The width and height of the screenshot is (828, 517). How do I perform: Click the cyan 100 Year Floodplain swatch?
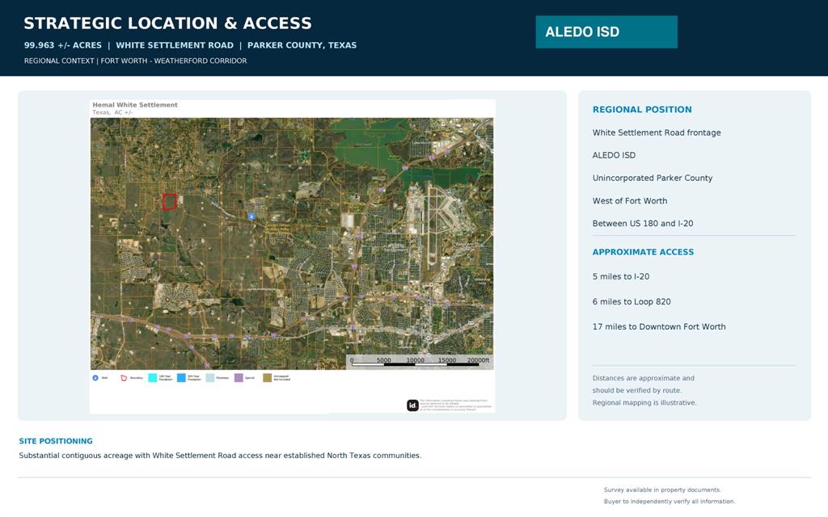click(x=153, y=378)
